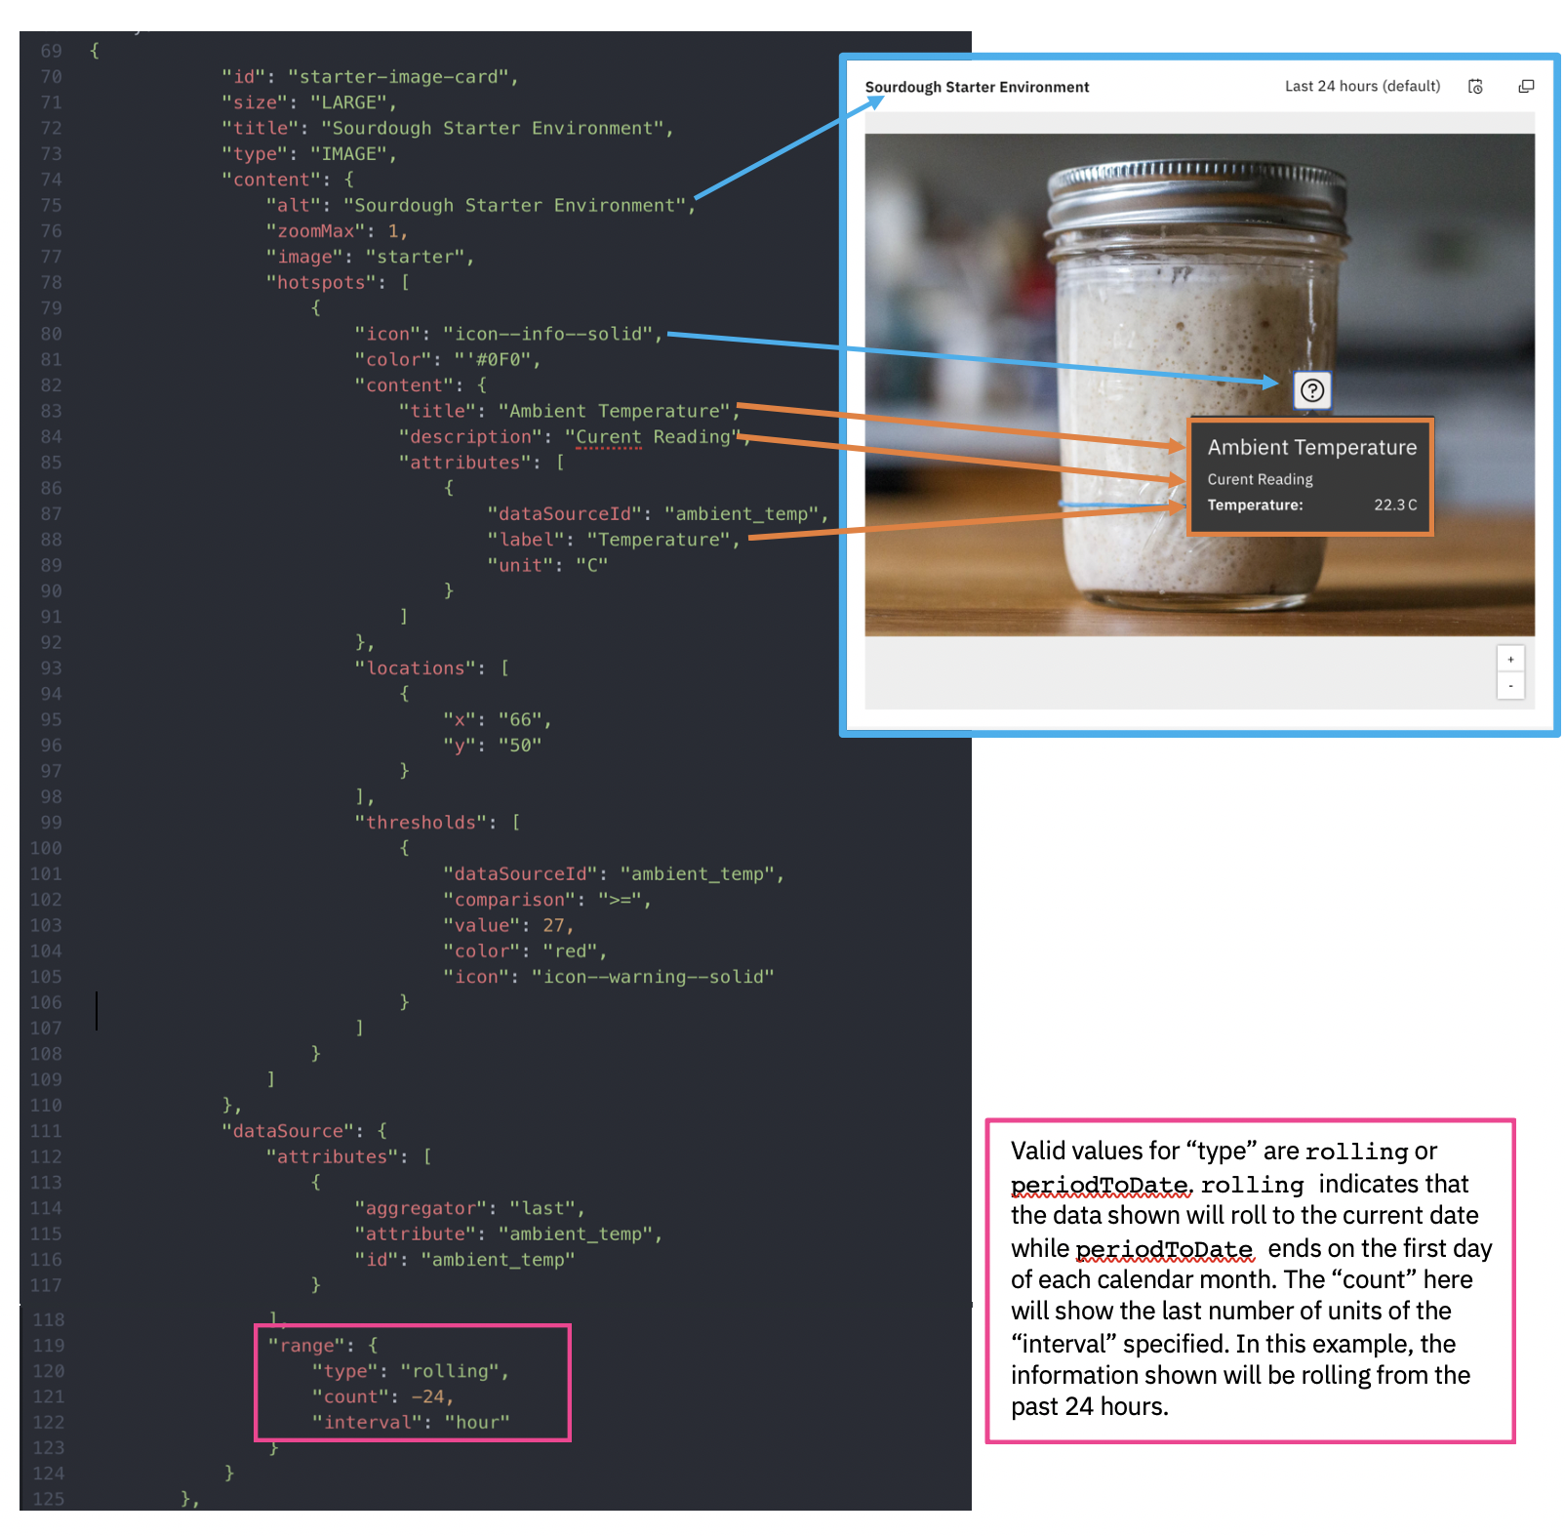The height and width of the screenshot is (1536, 1565).
Task: Click the '22.3 C' temperature value in the tooltip
Action: (x=1395, y=505)
